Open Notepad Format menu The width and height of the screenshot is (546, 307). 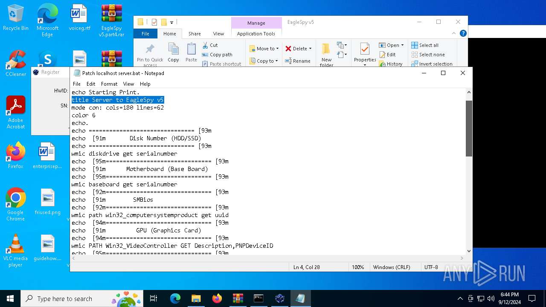coord(109,84)
